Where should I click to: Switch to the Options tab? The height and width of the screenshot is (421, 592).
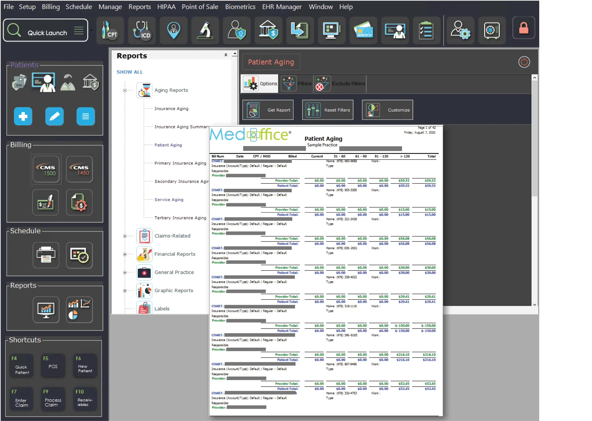pos(260,84)
